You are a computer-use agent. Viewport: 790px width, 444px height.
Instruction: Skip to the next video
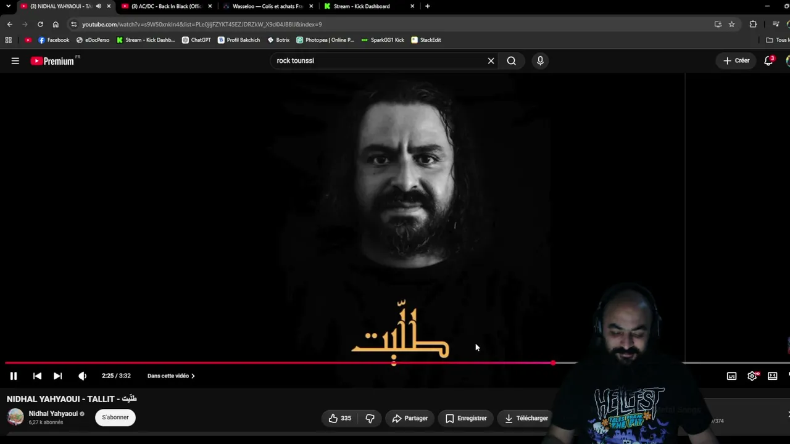point(57,376)
